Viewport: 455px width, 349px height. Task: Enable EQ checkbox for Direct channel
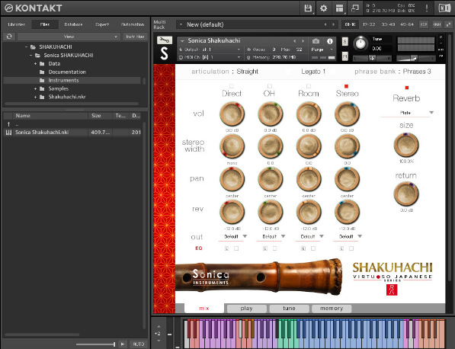[236, 248]
